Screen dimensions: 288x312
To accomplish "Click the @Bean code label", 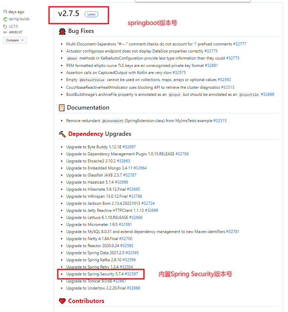I will [72, 58].
